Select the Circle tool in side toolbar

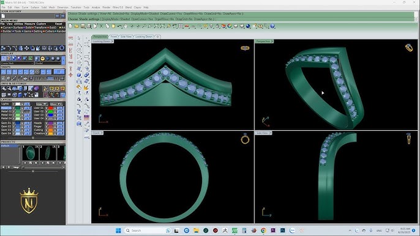click(x=79, y=51)
